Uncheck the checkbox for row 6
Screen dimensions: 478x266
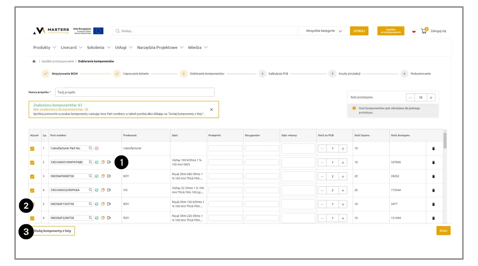(x=32, y=218)
